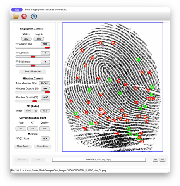Click the red X close-file icon
The width and height of the screenshot is (180, 186).
pos(24,17)
